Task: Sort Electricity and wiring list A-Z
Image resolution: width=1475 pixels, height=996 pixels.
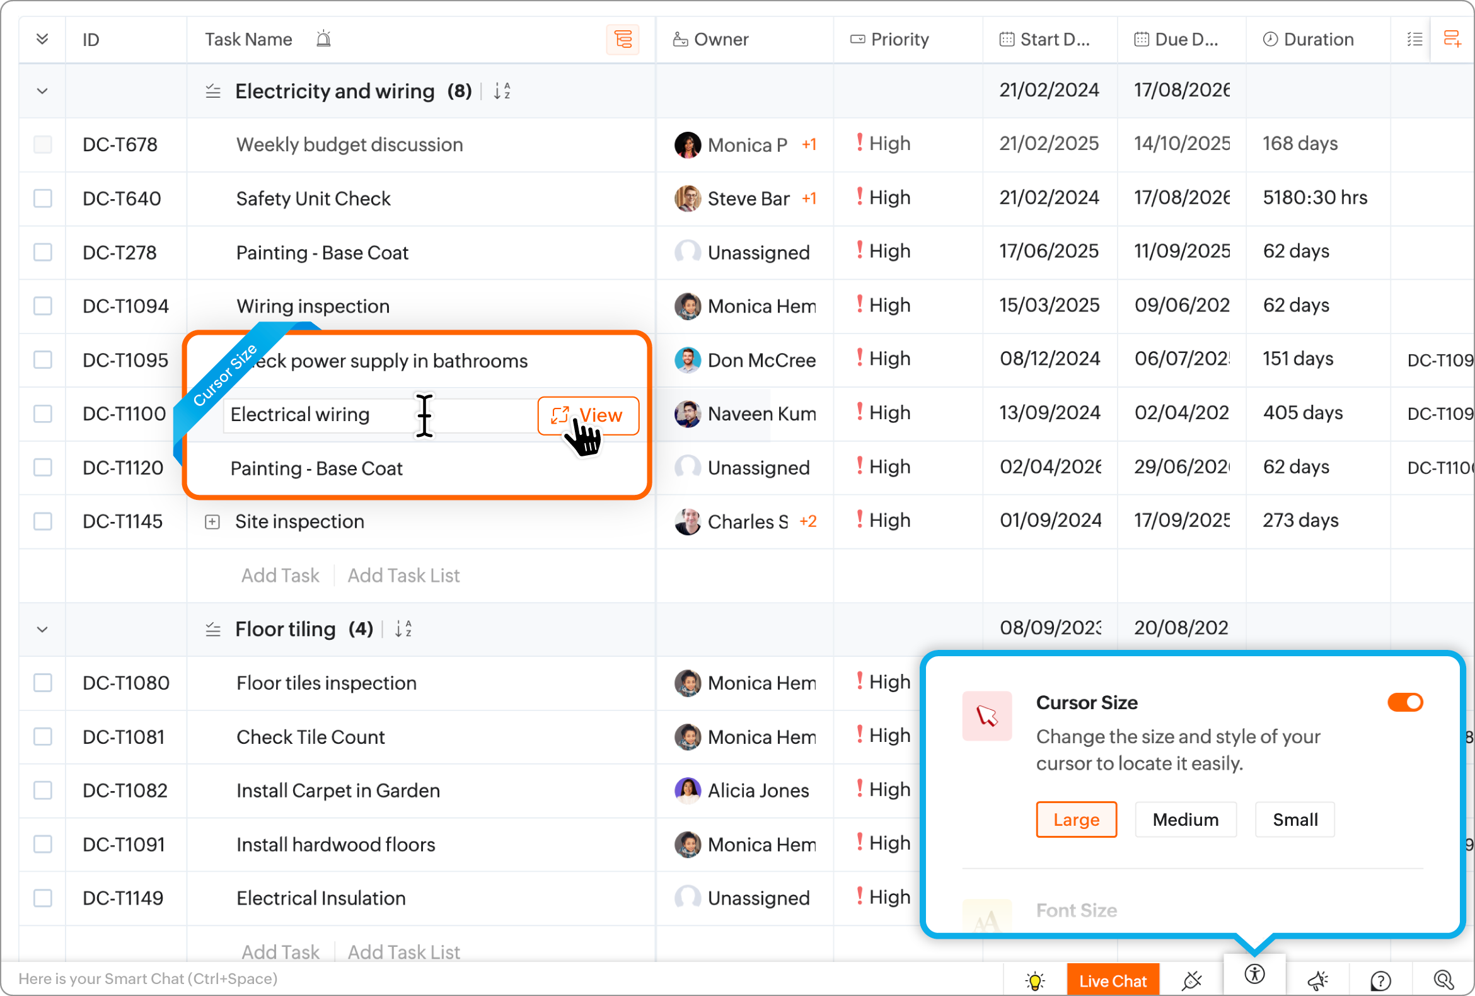Action: [501, 91]
